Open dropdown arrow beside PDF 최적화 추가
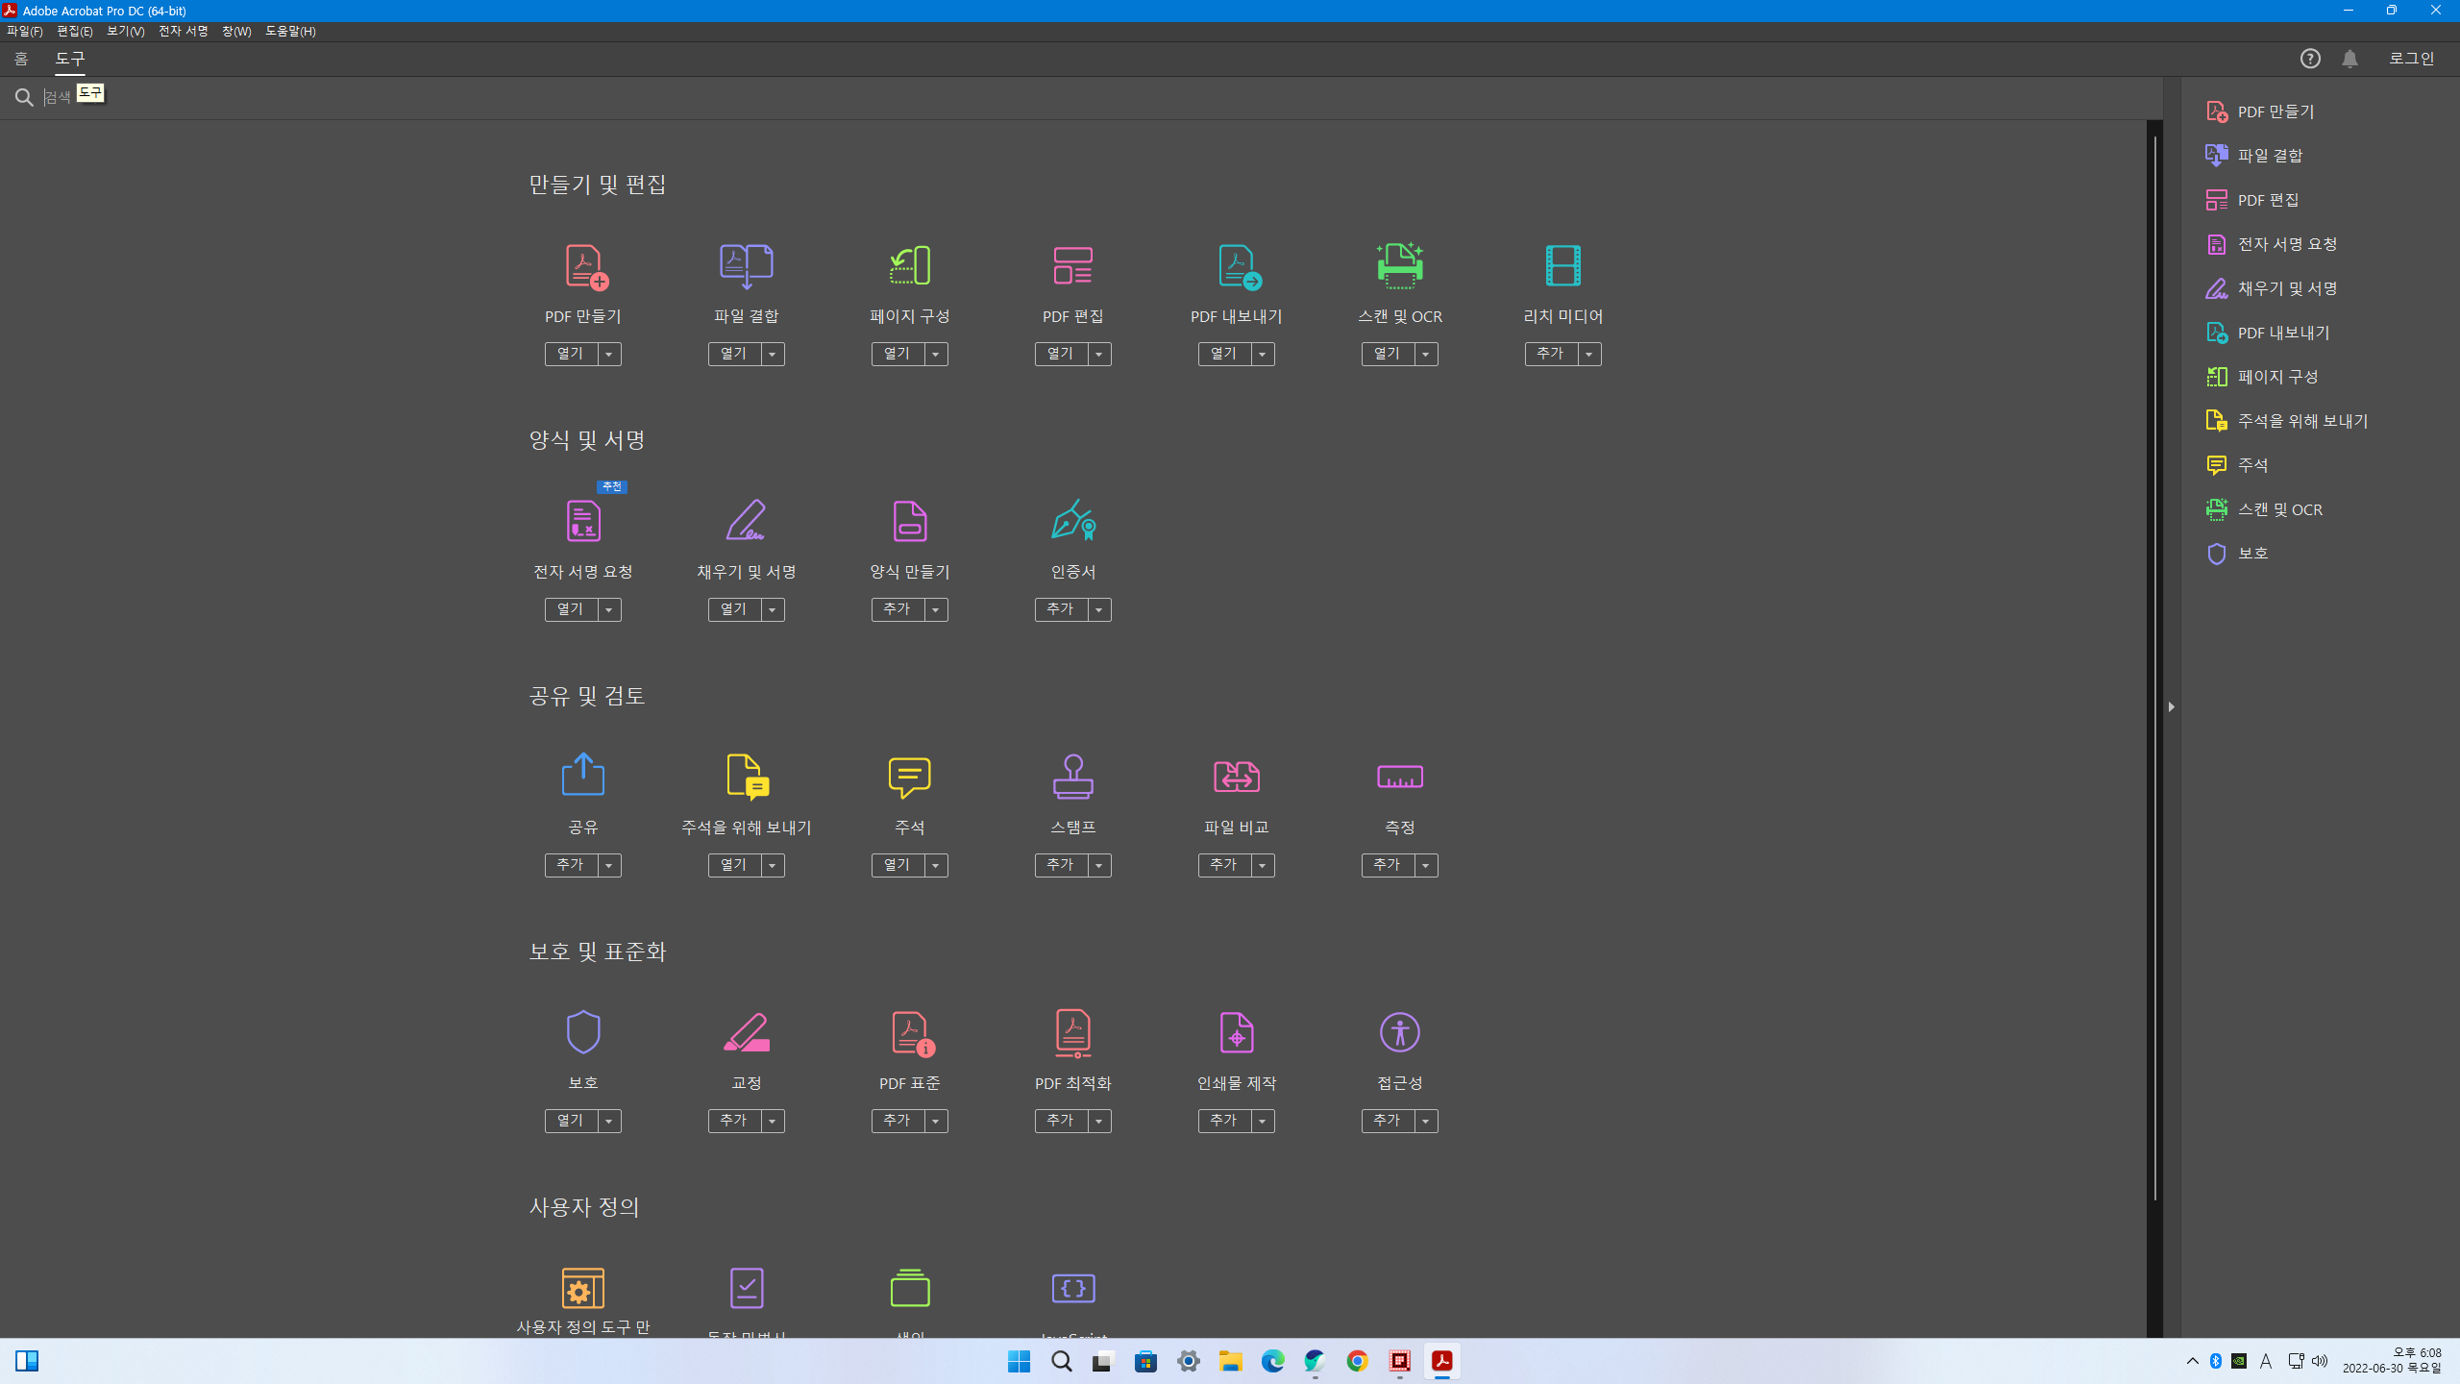2460x1384 pixels. pyautogui.click(x=1099, y=1122)
